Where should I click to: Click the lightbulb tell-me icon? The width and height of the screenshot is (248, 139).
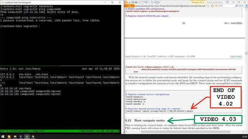click(x=208, y=6)
